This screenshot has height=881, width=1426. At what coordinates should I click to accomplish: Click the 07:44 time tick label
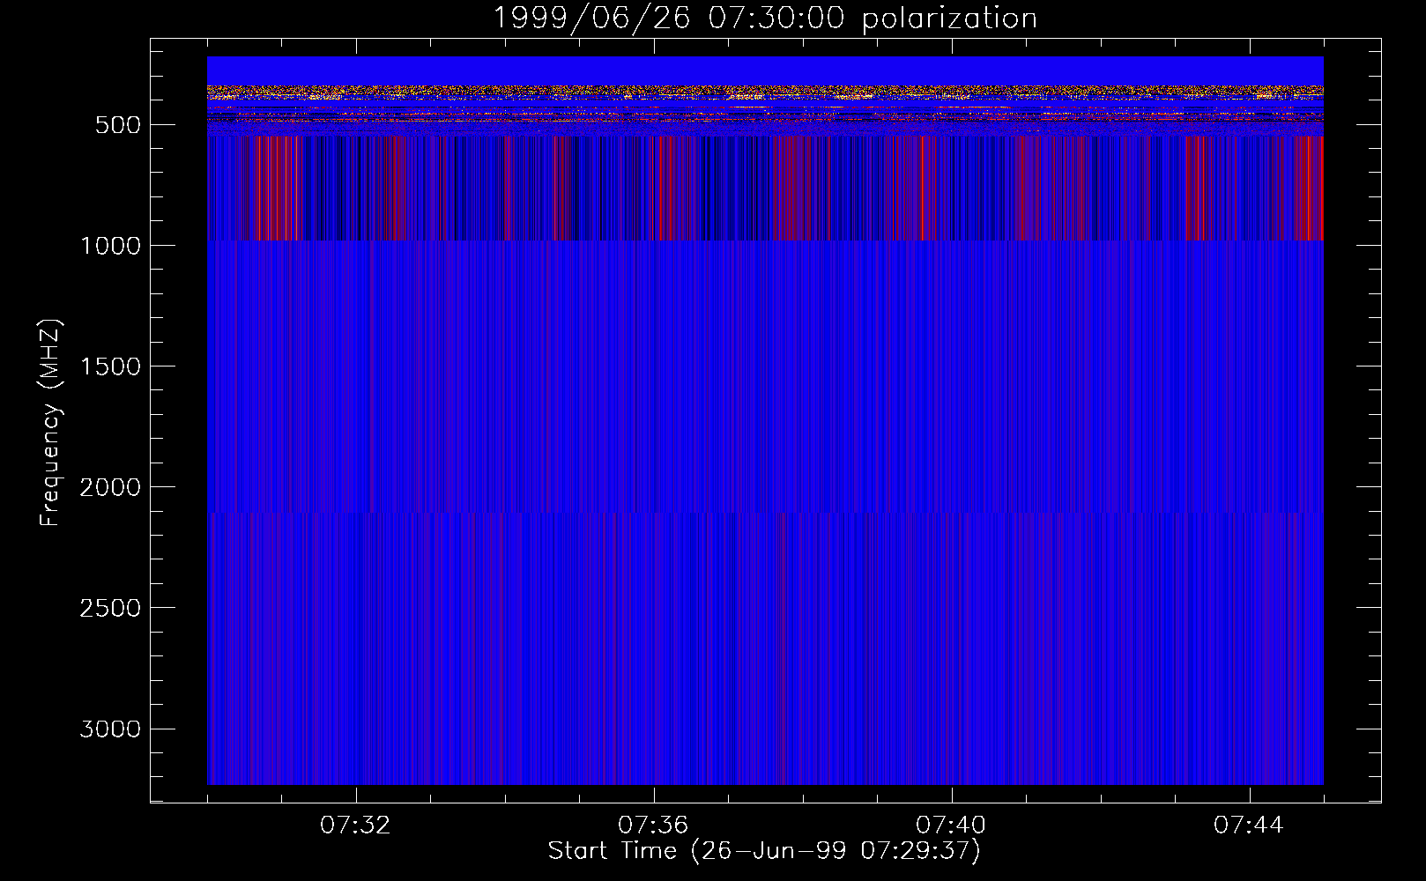pos(1249,825)
